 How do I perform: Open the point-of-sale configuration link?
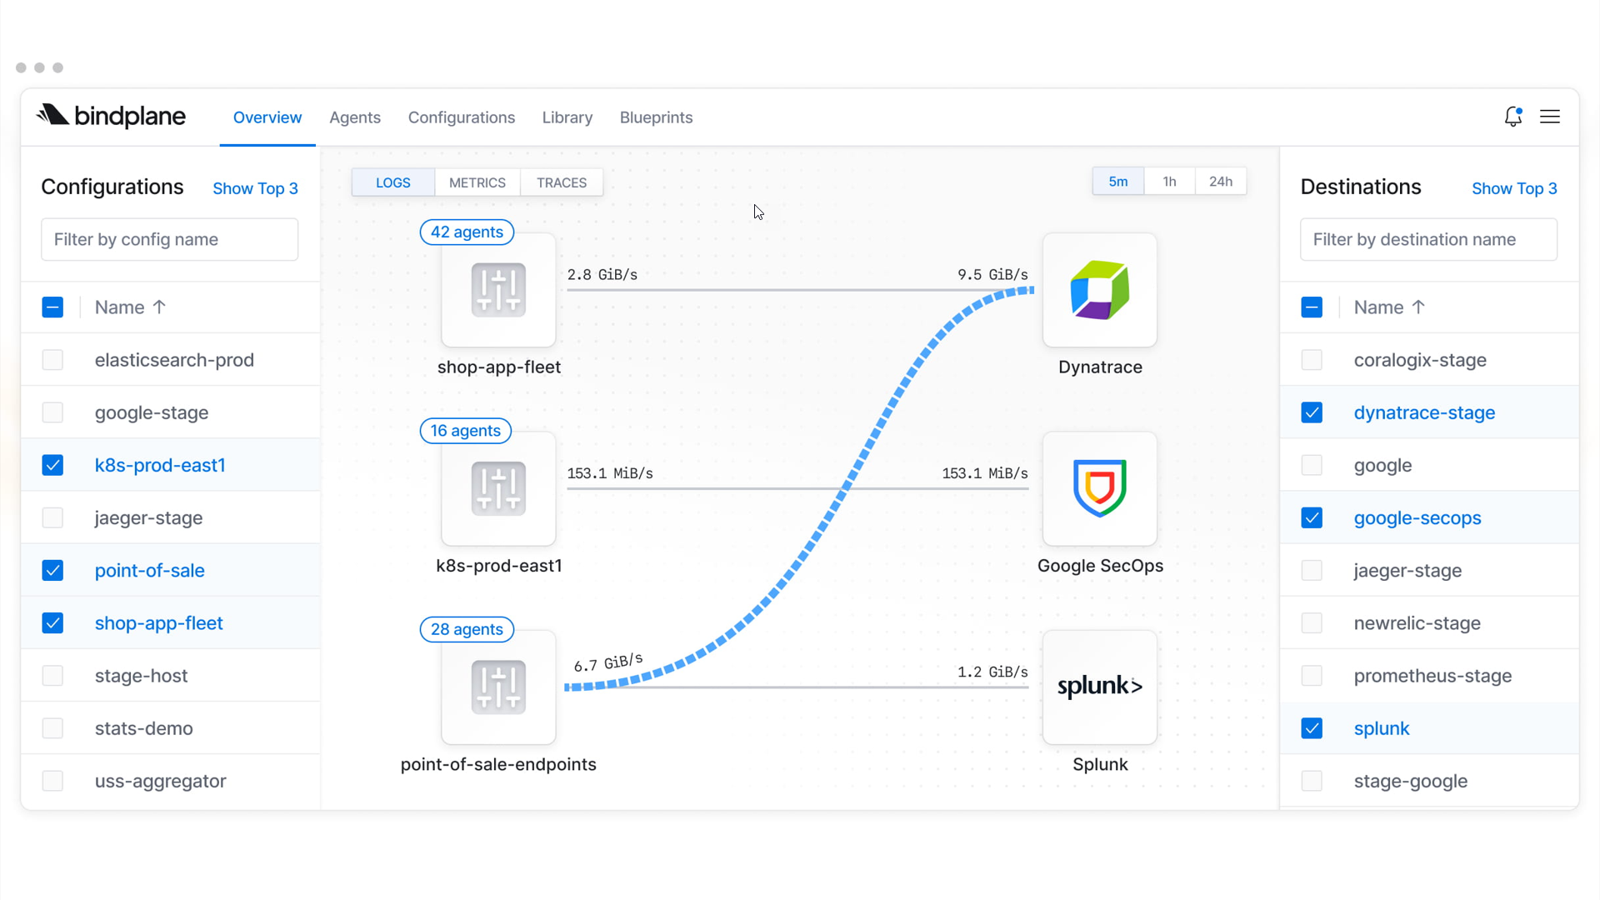tap(150, 570)
